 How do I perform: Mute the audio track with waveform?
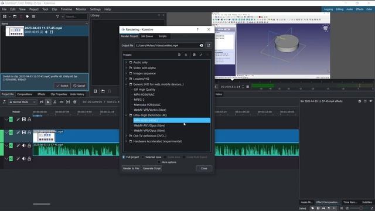coord(23,145)
